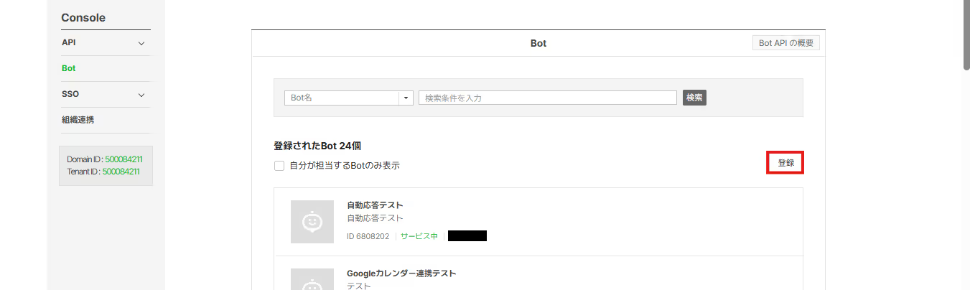Open the SSO section in sidebar
This screenshot has width=970, height=290.
(70, 94)
